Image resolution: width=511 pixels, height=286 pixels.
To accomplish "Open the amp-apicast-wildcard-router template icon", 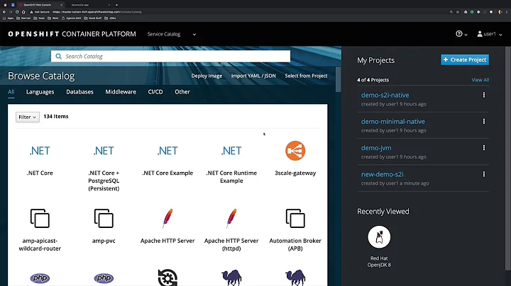I will [40, 219].
